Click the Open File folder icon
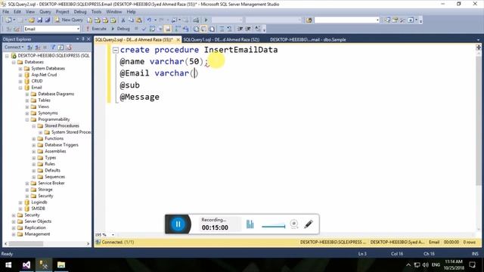This screenshot has height=272, width=484. [32, 20]
